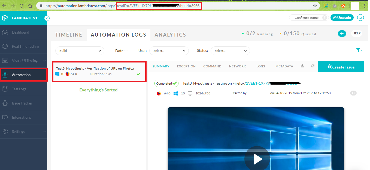This screenshot has width=370, height=170.
Task: Click the Upgrade button
Action: pyautogui.click(x=342, y=18)
